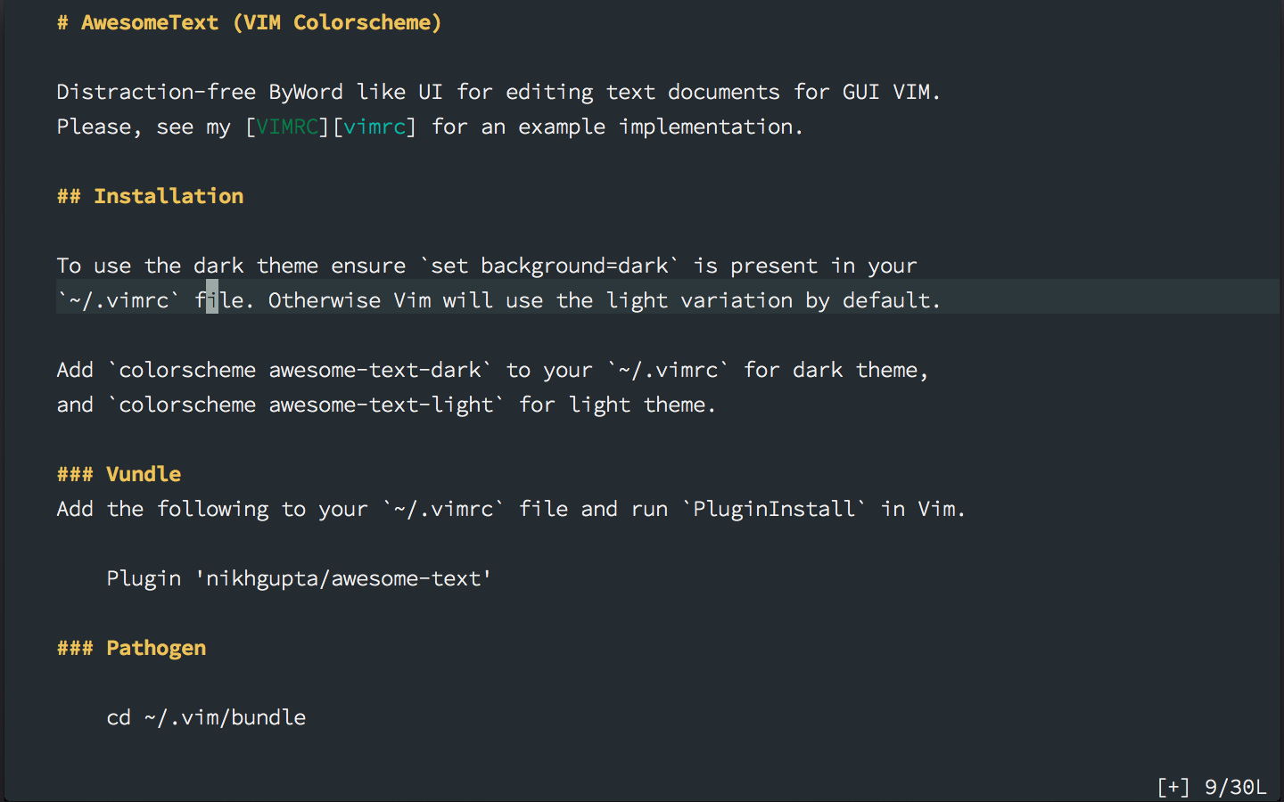Click the line "Plugin 'nikhgupta/awesome-text'"
The width and height of the screenshot is (1284, 802).
[x=299, y=578]
